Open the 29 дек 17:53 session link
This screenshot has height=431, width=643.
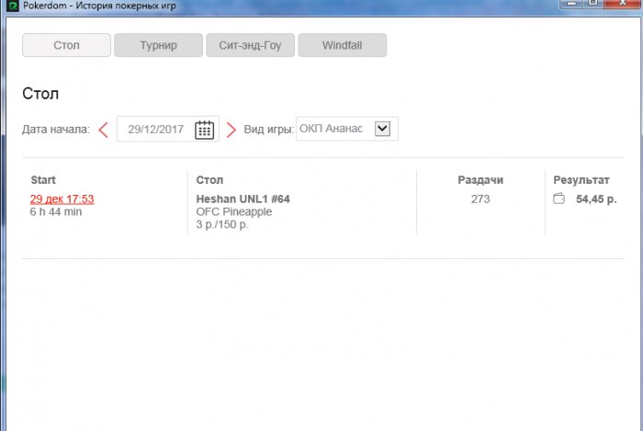tap(62, 198)
